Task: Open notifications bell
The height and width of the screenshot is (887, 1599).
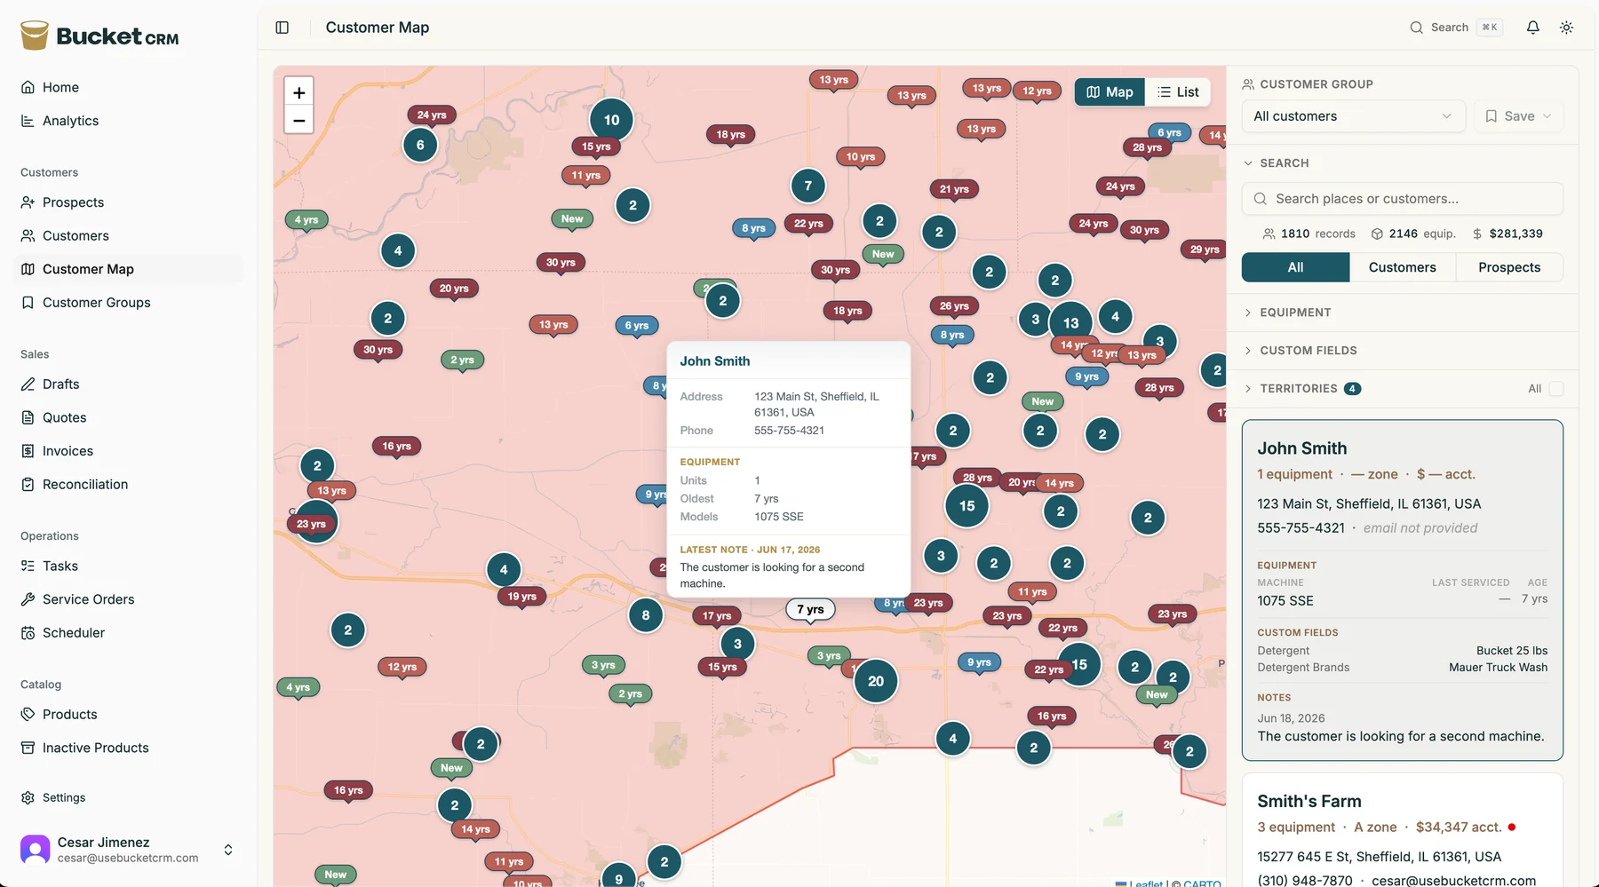Action: (x=1532, y=28)
